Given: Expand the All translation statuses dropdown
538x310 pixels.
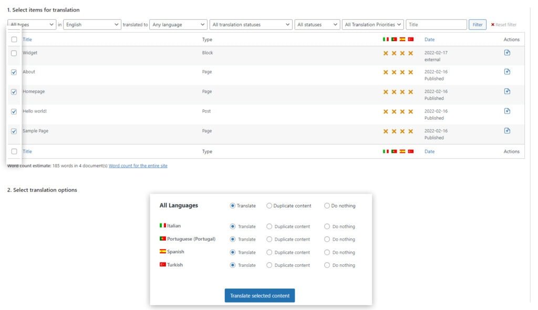Looking at the screenshot, I should 251,25.
